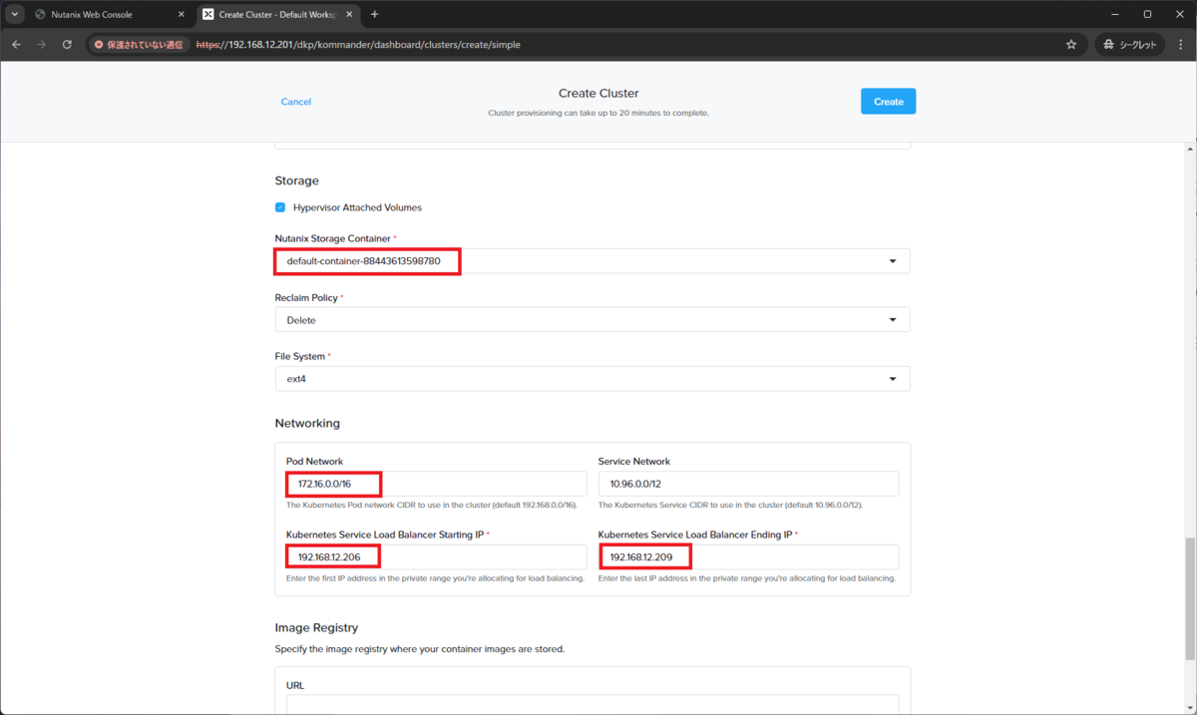Click the Service Network label
The height and width of the screenshot is (715, 1197).
coord(633,461)
